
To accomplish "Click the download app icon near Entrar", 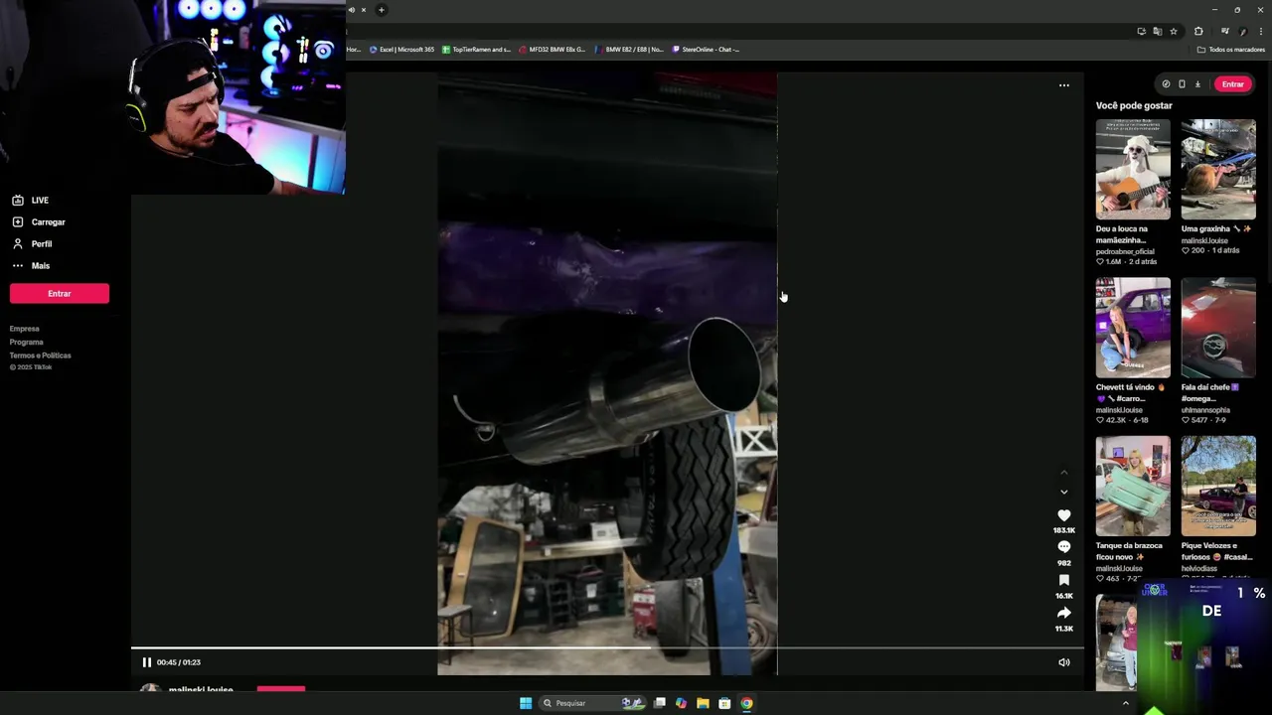I will coord(1197,84).
